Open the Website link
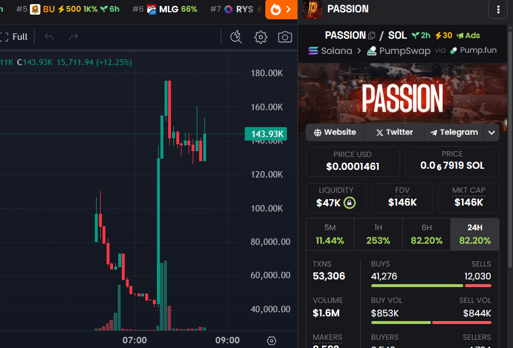Image resolution: width=513 pixels, height=348 pixels. pos(335,132)
